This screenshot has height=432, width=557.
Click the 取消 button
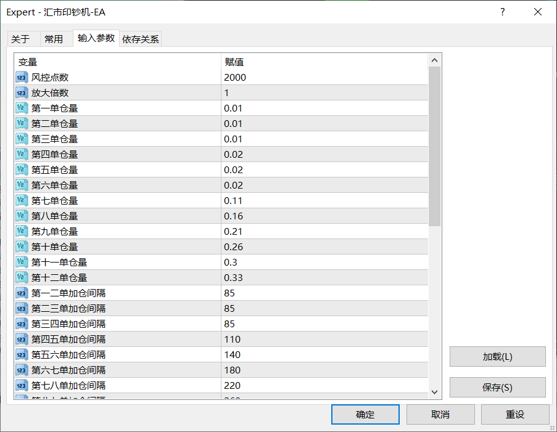(x=440, y=414)
